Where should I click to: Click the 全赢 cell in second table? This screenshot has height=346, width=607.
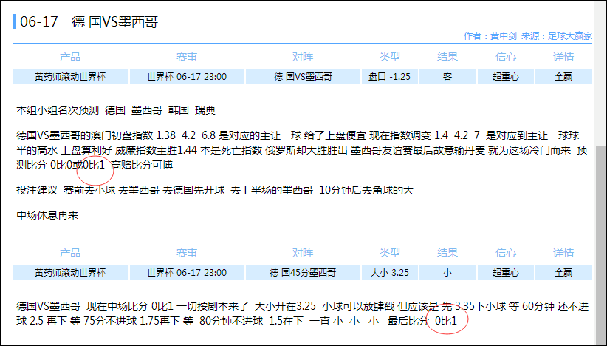pyautogui.click(x=563, y=273)
